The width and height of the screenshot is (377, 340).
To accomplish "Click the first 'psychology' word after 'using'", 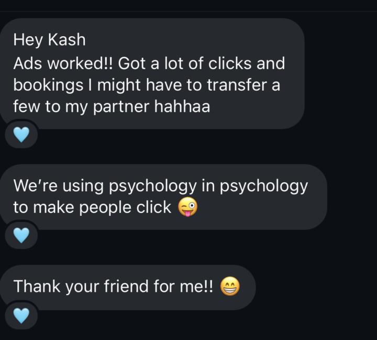I will 153,186.
